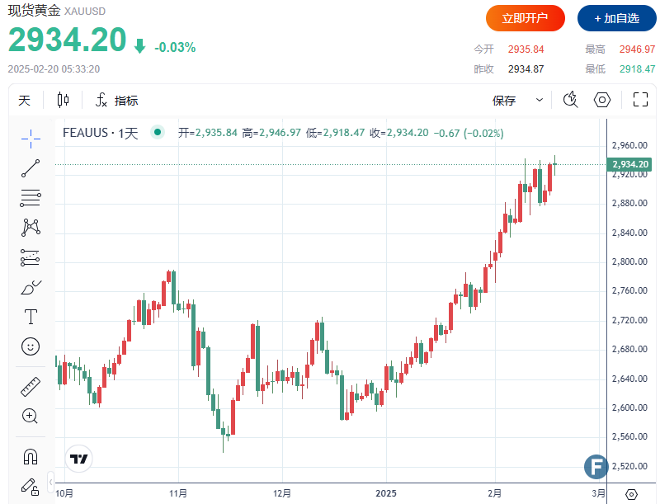Image resolution: width=660 pixels, height=504 pixels.
Task: Click the 立即开户 button
Action: (526, 17)
